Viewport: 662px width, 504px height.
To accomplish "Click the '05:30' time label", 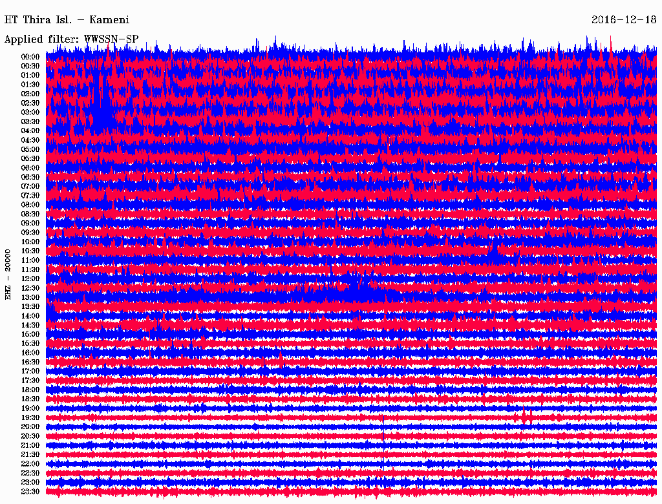I will pyautogui.click(x=30, y=158).
